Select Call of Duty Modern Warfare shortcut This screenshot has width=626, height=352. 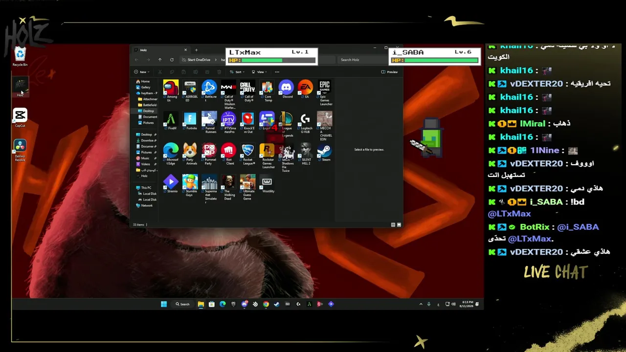pos(228,95)
